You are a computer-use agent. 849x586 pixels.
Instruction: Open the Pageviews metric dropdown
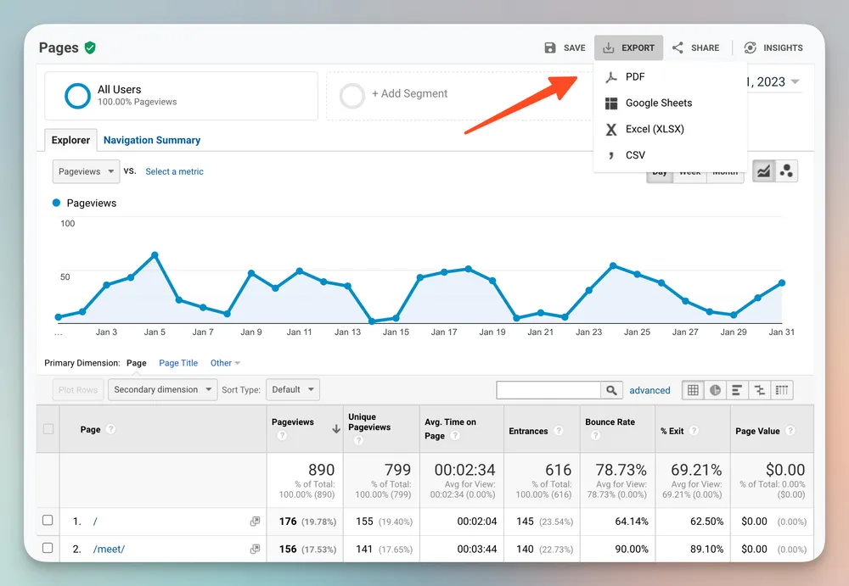pos(86,171)
